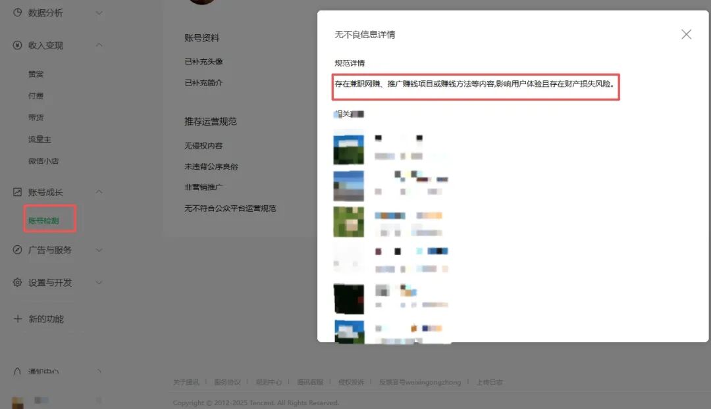The image size is (711, 409).
Task: Close the 无不良信息详情 dialog
Action: tap(686, 34)
